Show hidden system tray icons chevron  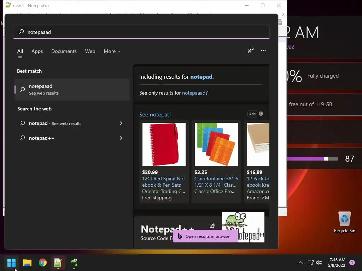[x=300, y=263]
